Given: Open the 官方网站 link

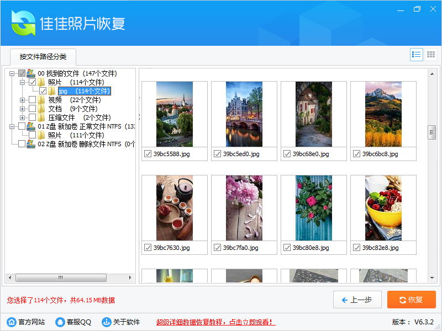Looking at the screenshot, I should tap(31, 322).
